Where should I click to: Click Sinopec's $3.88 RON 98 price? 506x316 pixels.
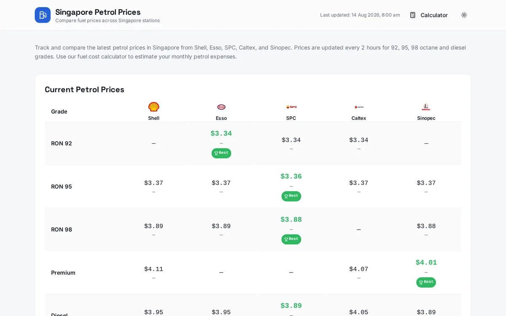tap(426, 226)
